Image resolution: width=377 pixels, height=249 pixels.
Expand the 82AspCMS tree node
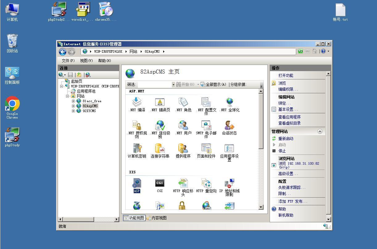tap(73, 106)
